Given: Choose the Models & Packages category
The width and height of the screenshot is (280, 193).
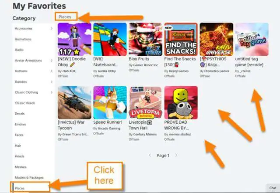Looking at the screenshot, I should click(x=29, y=177).
